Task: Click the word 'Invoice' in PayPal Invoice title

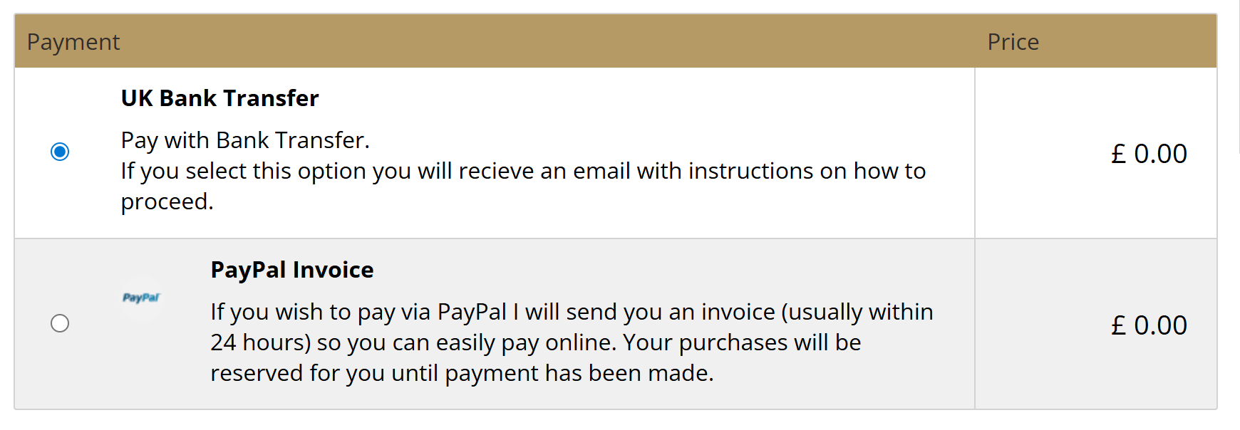Action: 333,270
